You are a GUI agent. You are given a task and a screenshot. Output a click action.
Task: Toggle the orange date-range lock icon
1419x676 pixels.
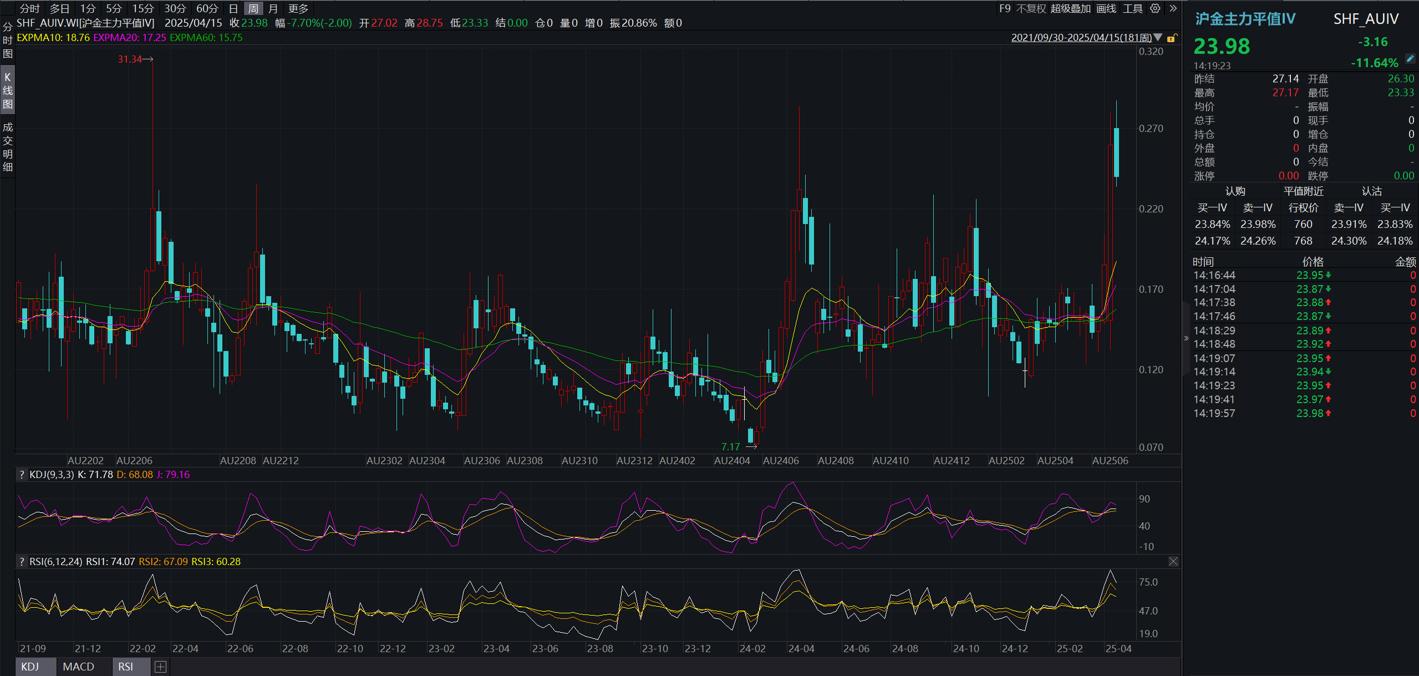tap(1172, 38)
